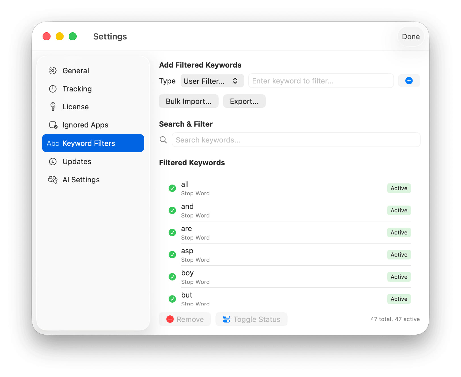Viewport: 461px width, 377px height.
Task: Click the Search keywords input field
Action: pyautogui.click(x=296, y=140)
